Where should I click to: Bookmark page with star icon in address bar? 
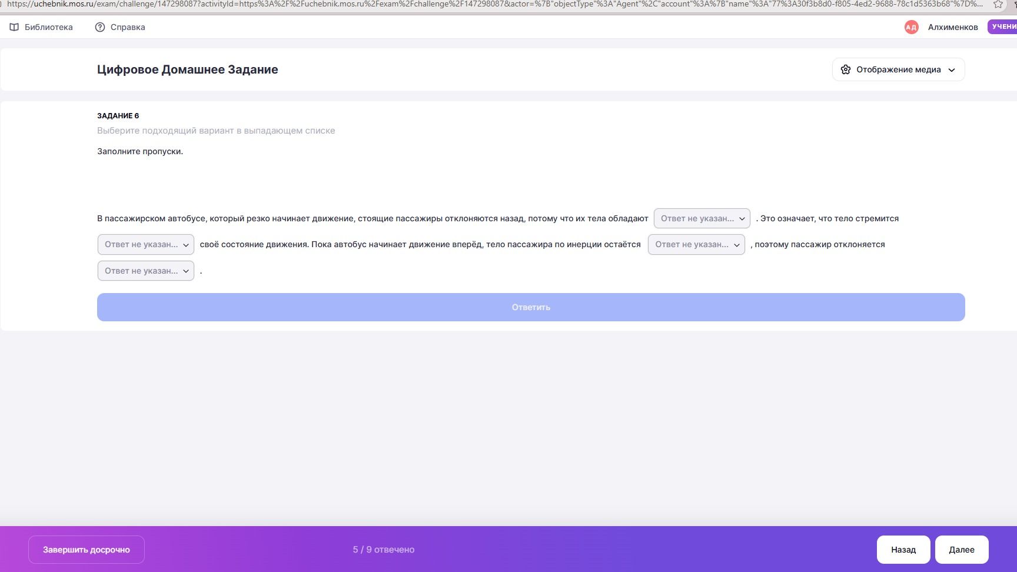[x=998, y=4]
